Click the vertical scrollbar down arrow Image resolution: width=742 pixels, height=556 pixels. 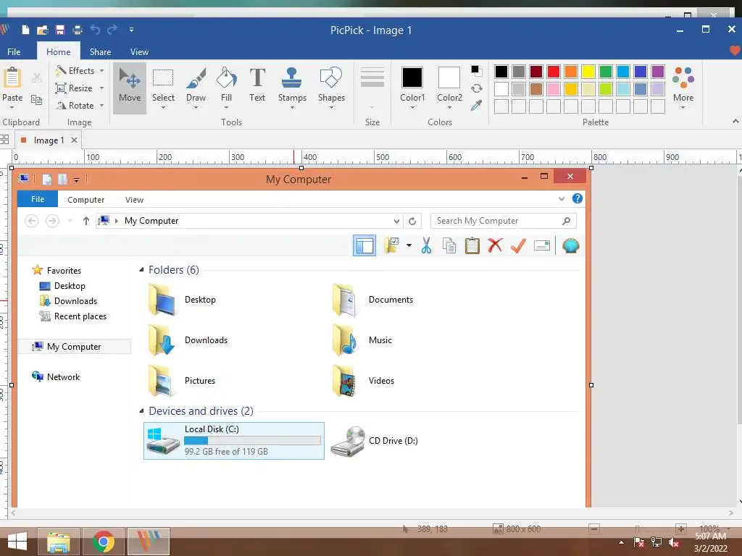(x=740, y=502)
